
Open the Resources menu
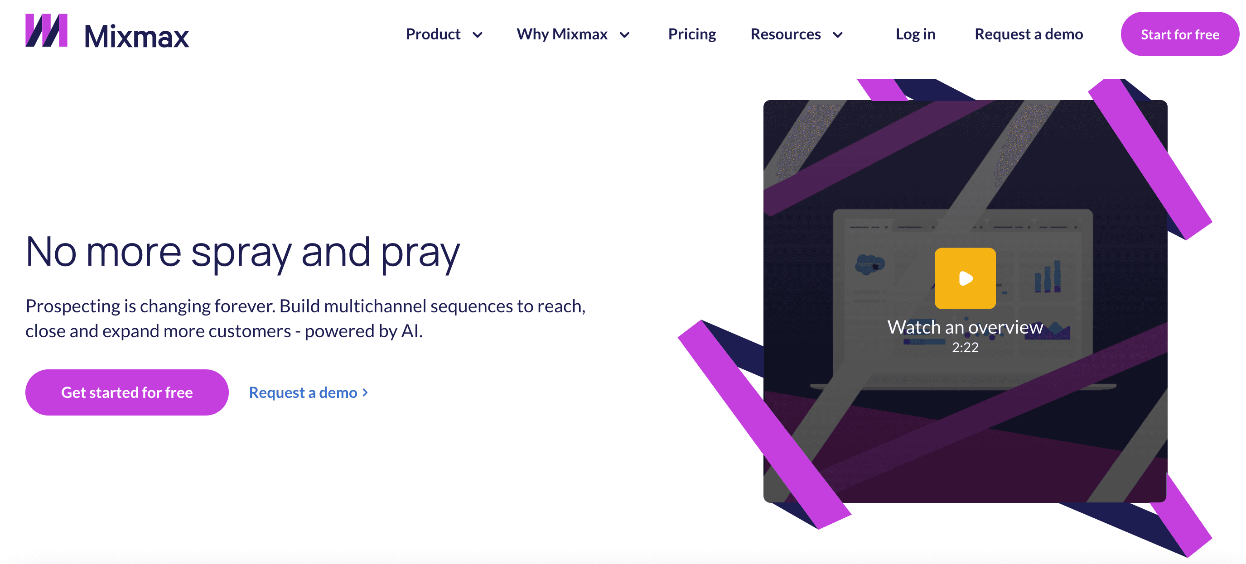click(786, 34)
